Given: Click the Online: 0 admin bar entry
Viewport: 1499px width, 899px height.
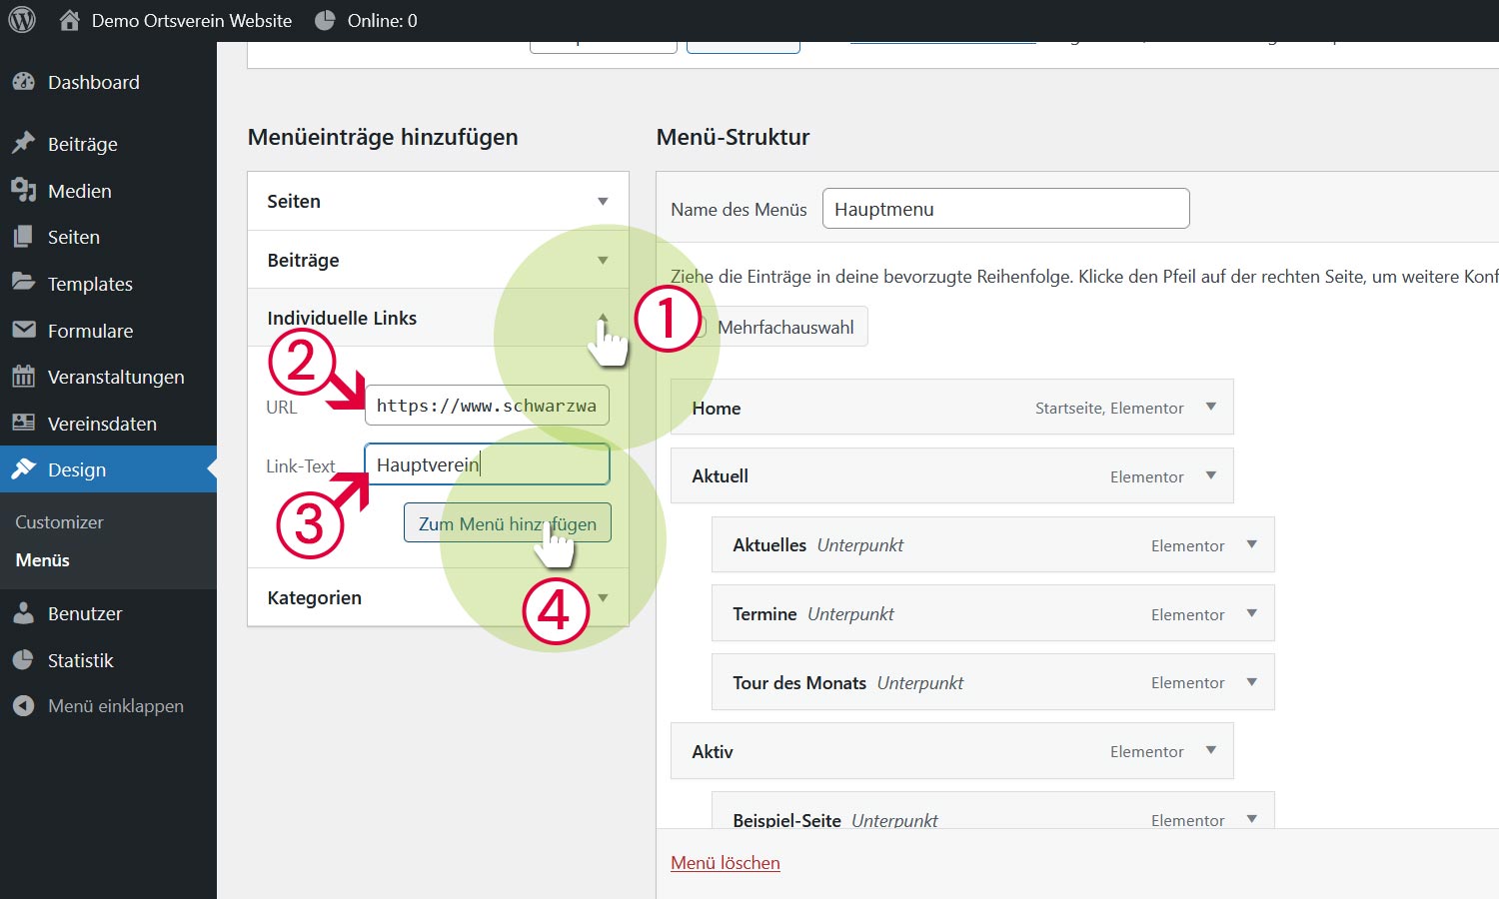Looking at the screenshot, I should (x=383, y=20).
